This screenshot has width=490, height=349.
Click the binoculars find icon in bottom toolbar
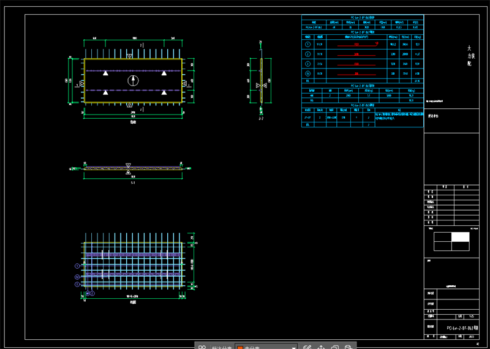202,347
